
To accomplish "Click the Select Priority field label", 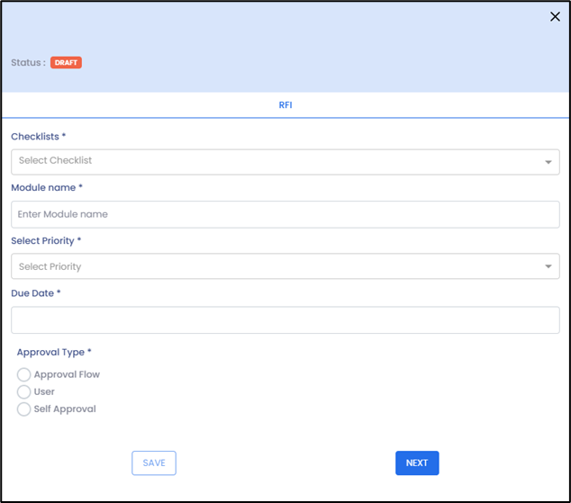I will (46, 241).
